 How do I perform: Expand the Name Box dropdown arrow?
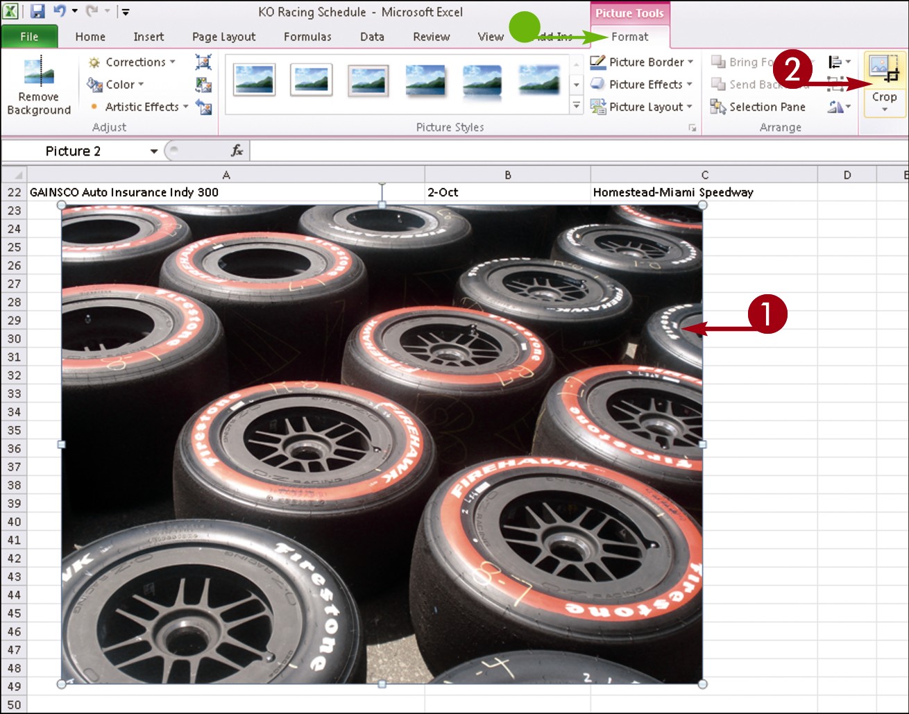[153, 151]
